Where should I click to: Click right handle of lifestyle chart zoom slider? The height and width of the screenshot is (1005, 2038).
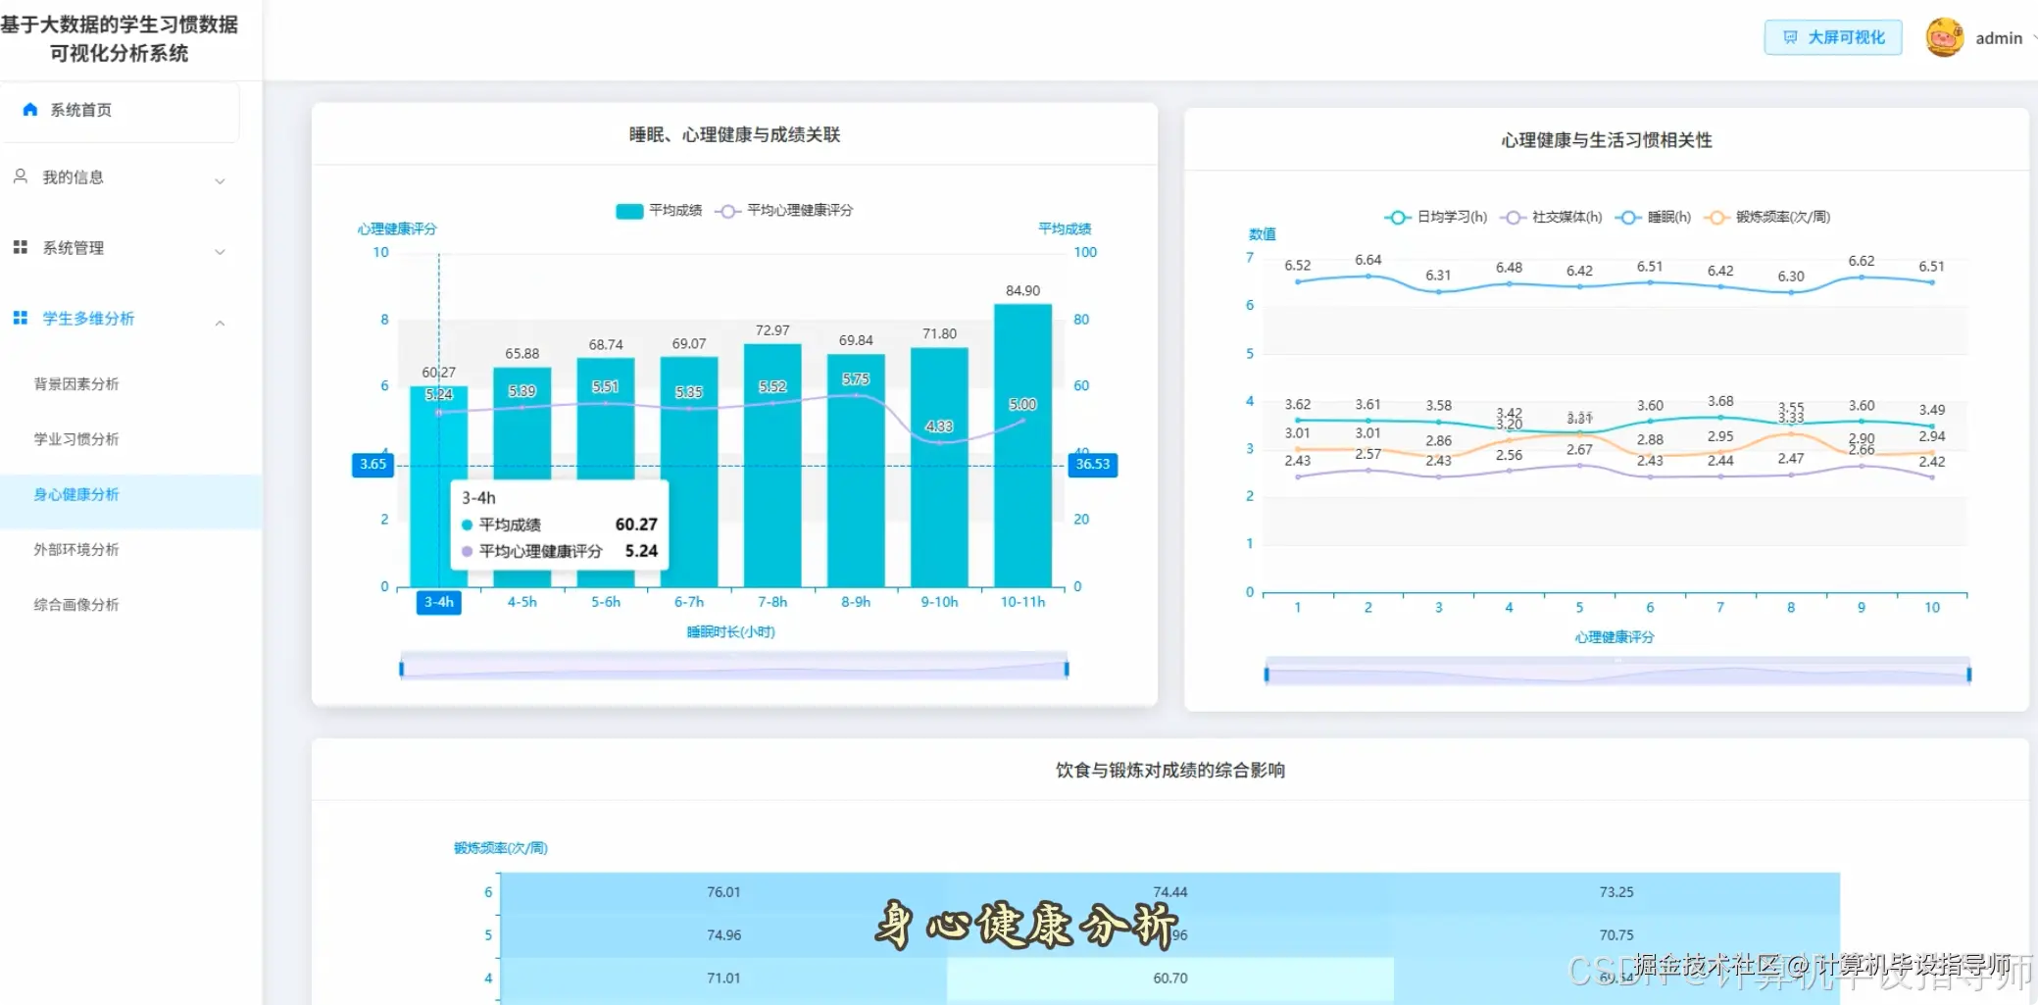pyautogui.click(x=1968, y=674)
